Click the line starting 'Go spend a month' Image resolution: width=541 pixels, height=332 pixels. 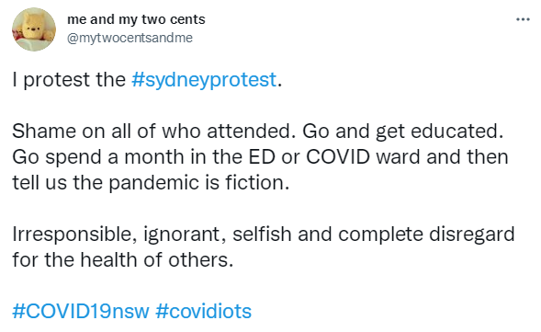pos(261,157)
